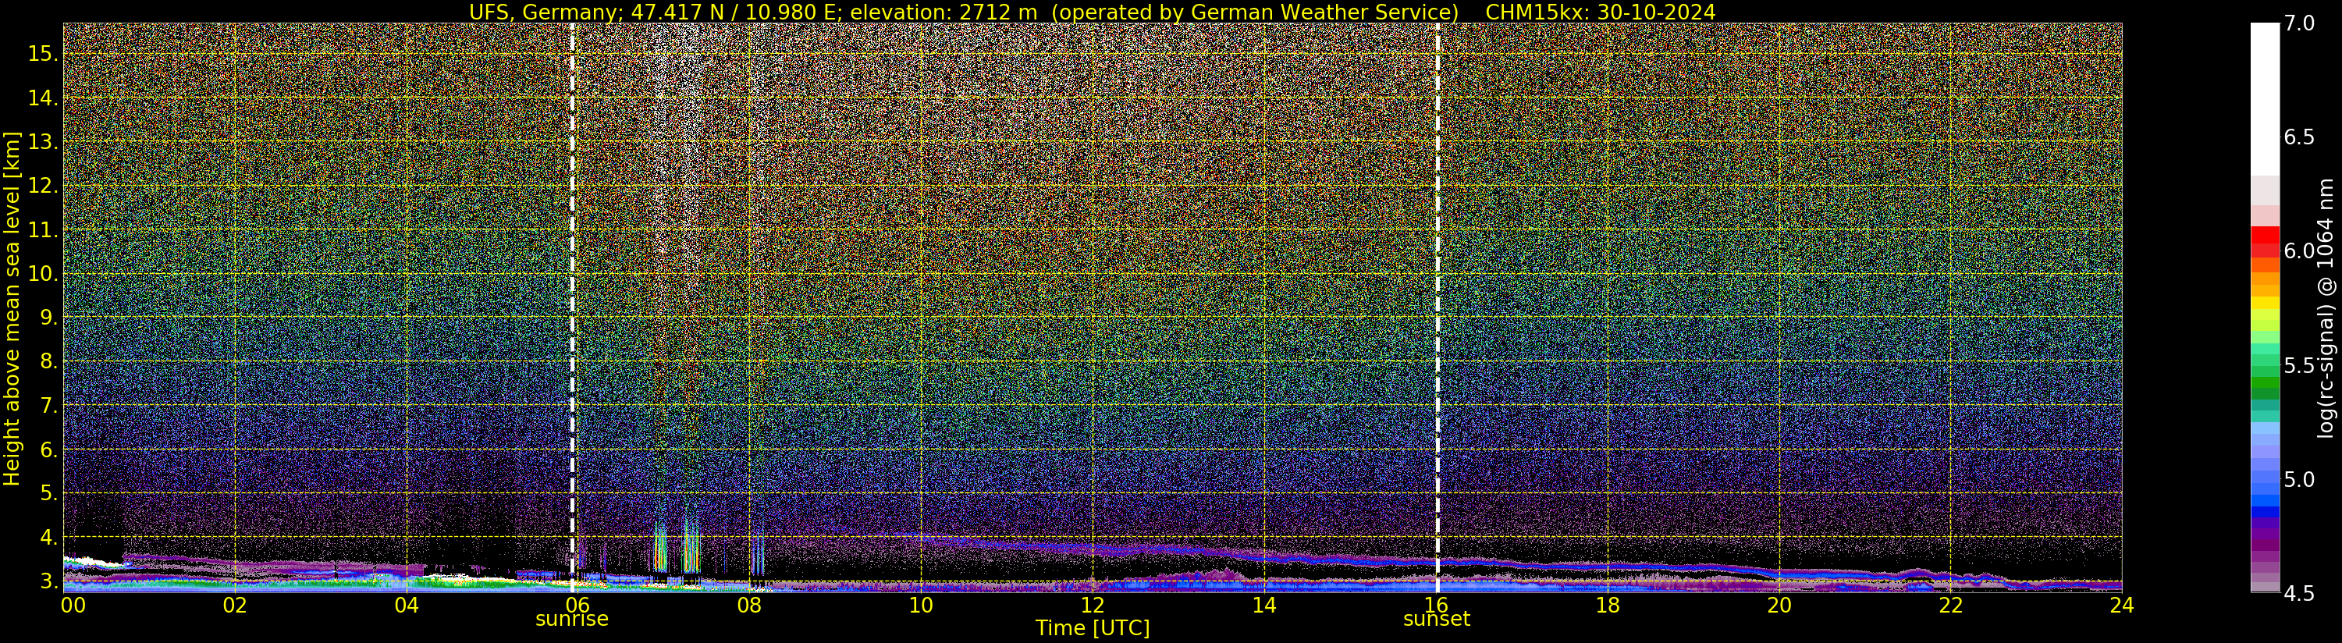
Task: Click the '8.' height tick label
Action: [x=48, y=361]
